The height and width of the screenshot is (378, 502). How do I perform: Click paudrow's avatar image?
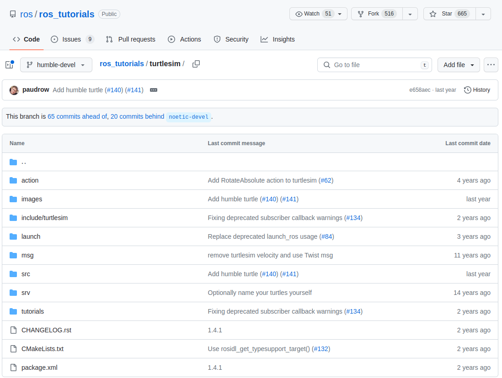[14, 90]
